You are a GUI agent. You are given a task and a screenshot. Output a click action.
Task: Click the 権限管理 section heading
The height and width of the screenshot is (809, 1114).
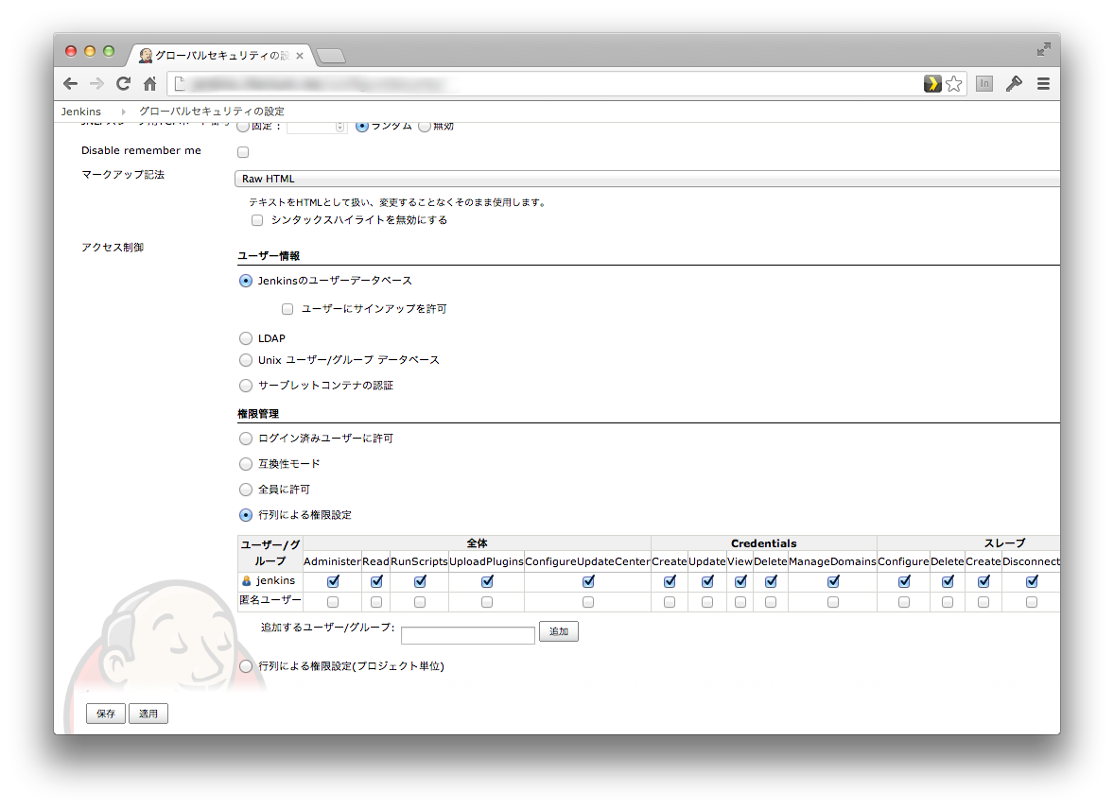click(258, 413)
